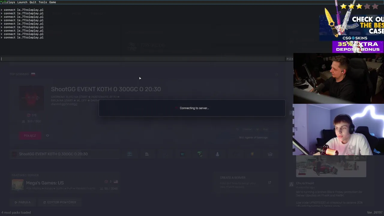Screen dimensions: 384x216
Task: Focus the console command input field
Action: tap(142, 59)
